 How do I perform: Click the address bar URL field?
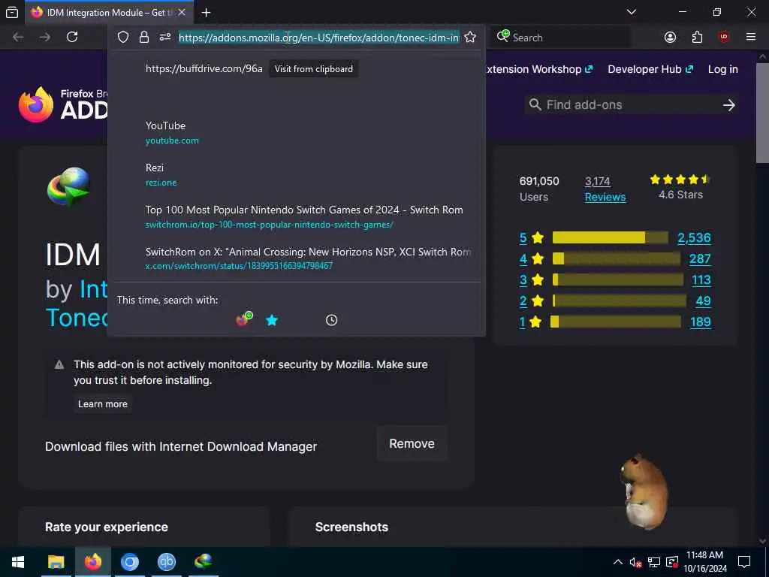(318, 38)
